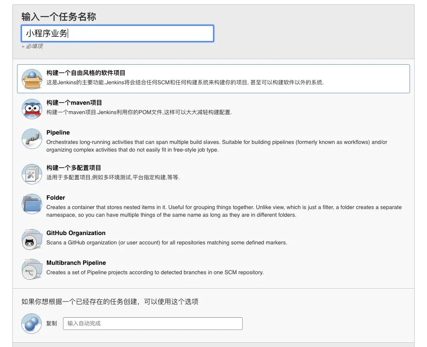This screenshot has height=347, width=427.
Task: Click the maven POM description text
Action: pyautogui.click(x=139, y=112)
